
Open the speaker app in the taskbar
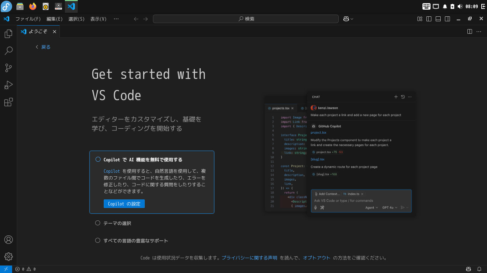[45, 6]
